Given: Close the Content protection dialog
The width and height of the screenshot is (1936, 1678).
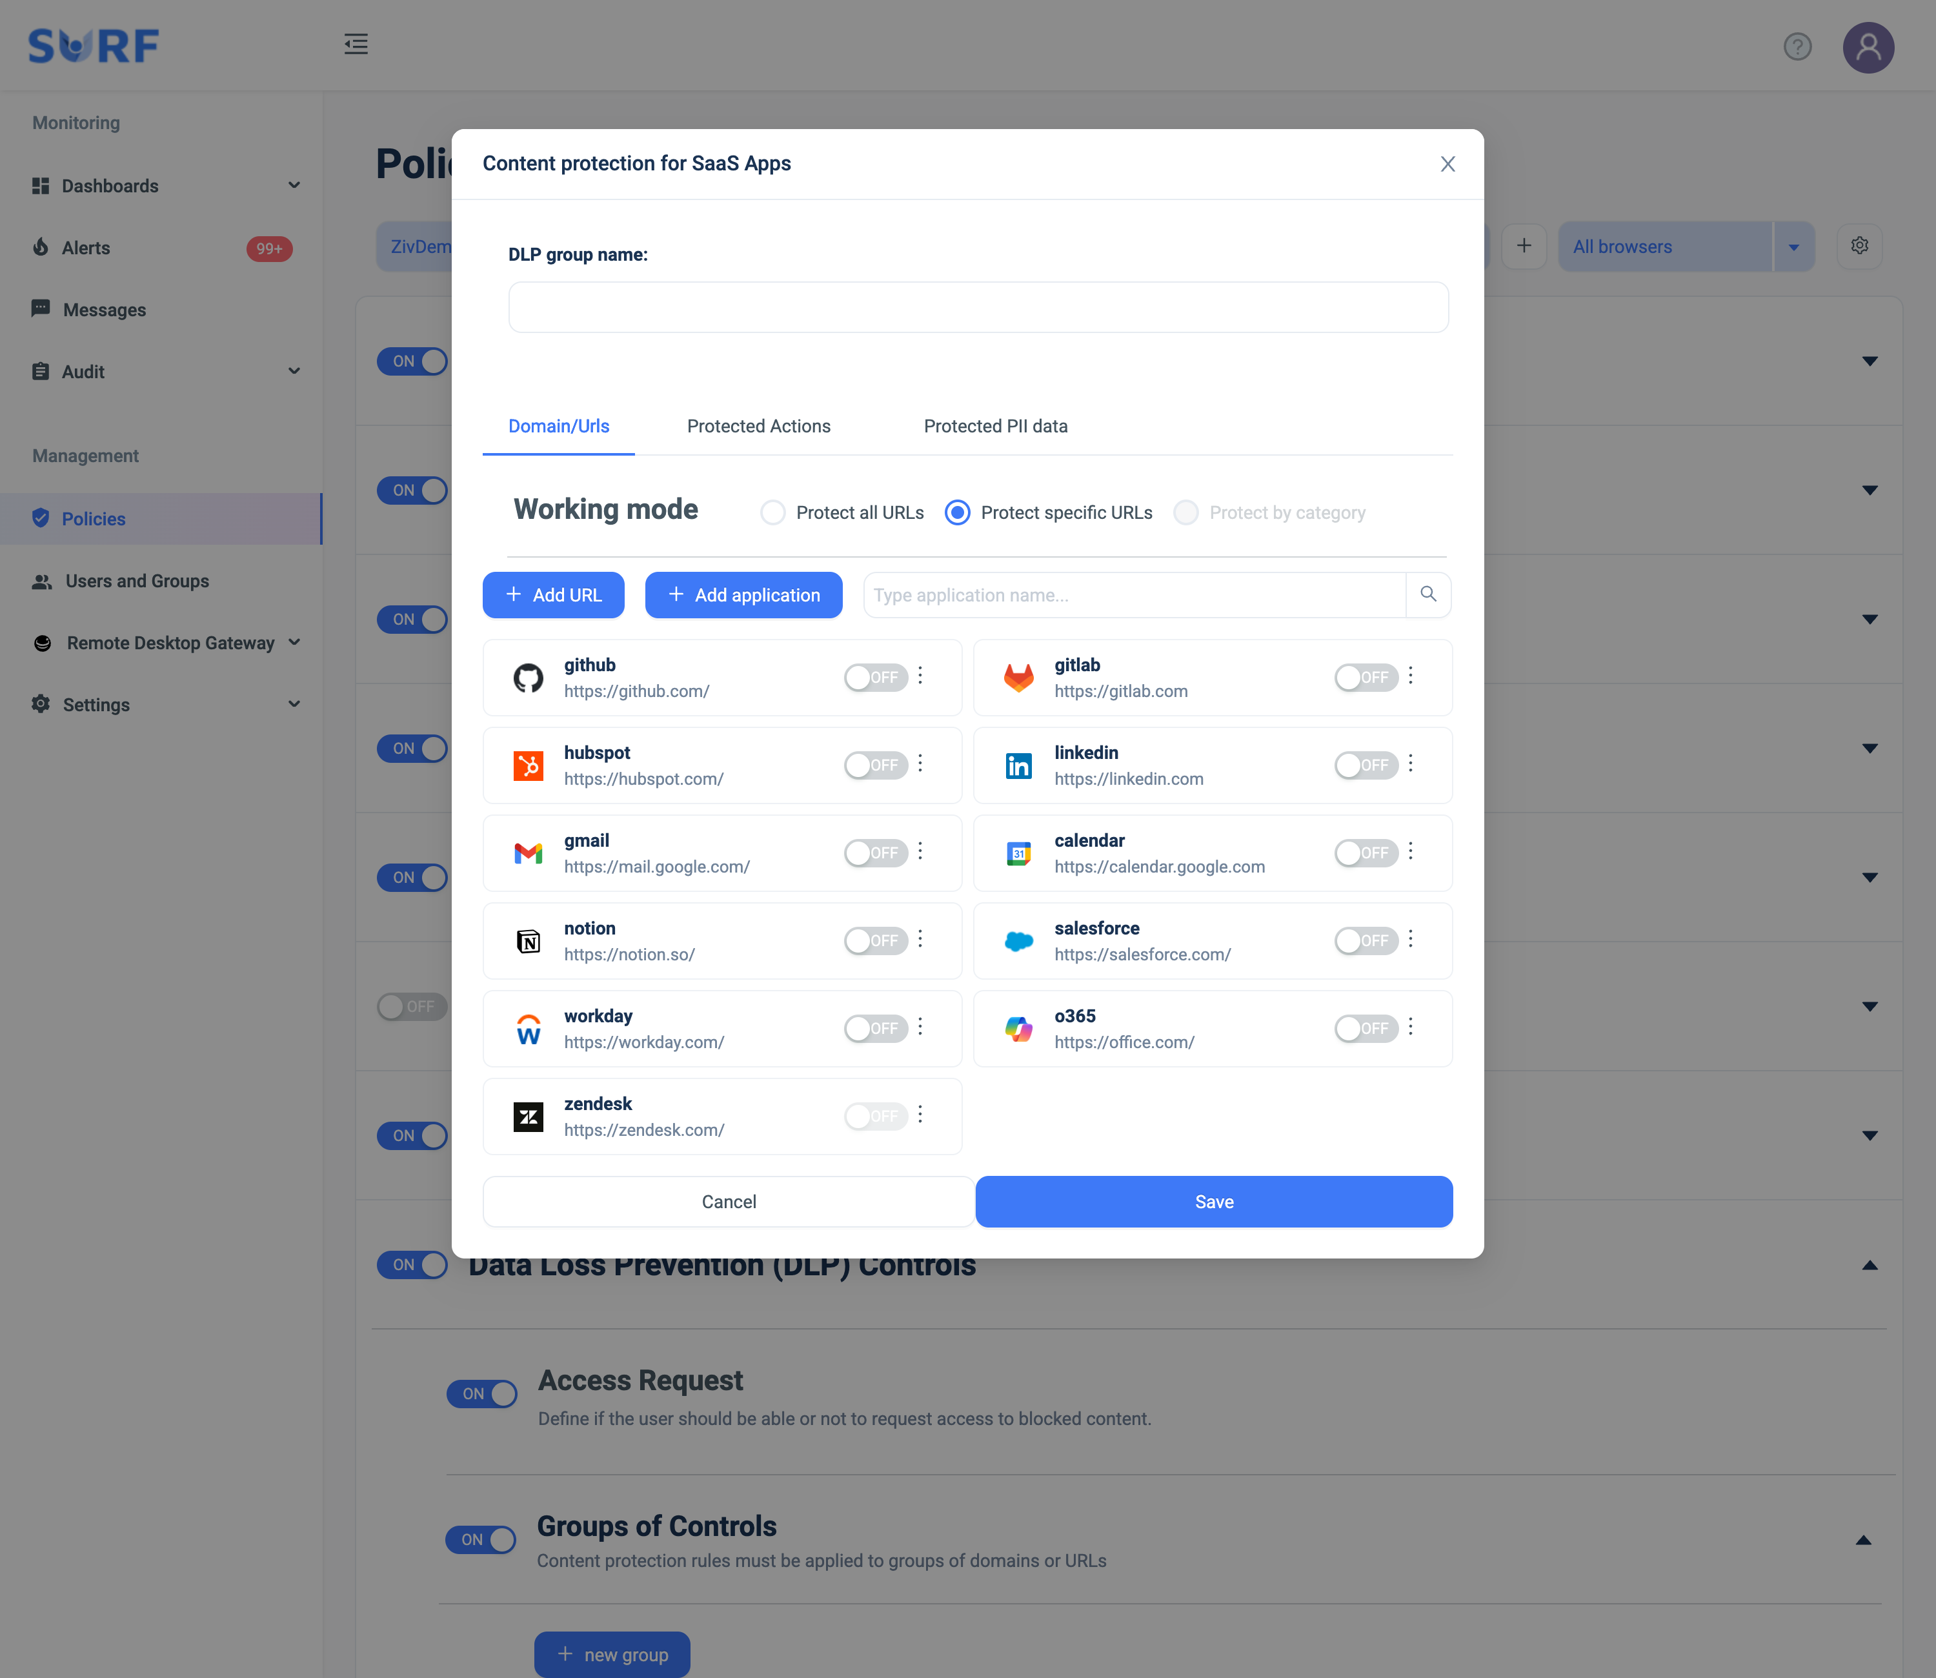Looking at the screenshot, I should pos(1447,164).
